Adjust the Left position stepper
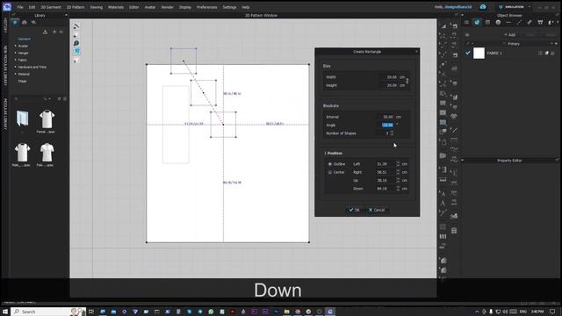The height and width of the screenshot is (316, 562). pos(398,164)
